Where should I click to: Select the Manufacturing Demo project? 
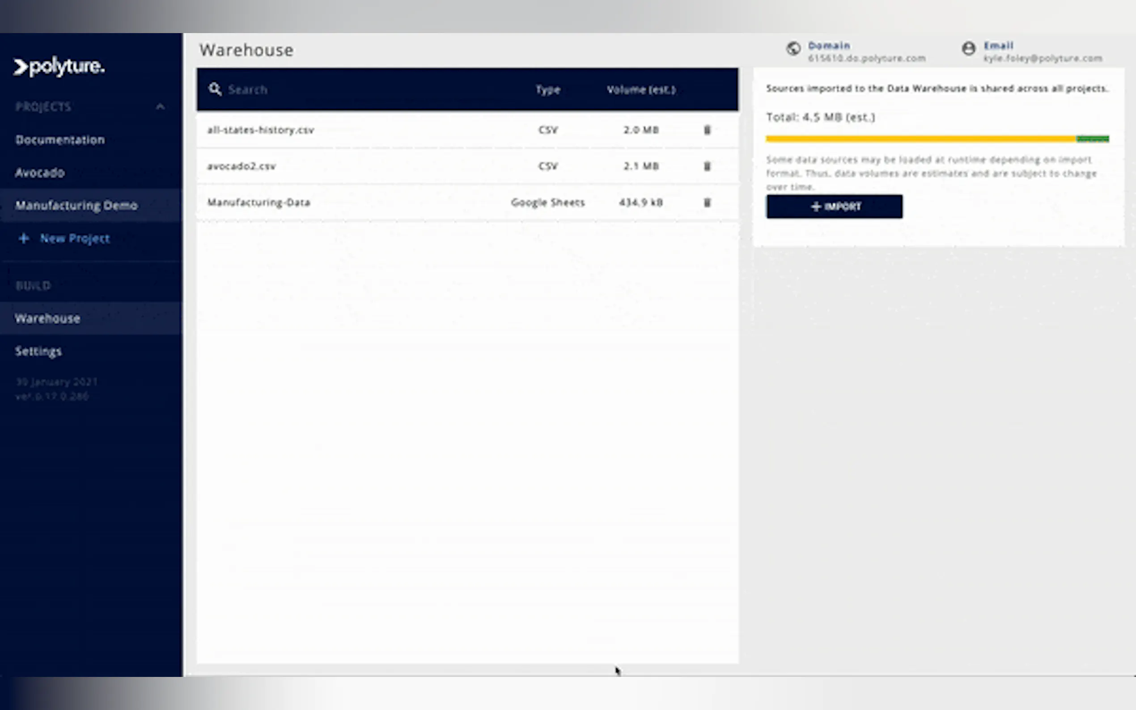(76, 206)
